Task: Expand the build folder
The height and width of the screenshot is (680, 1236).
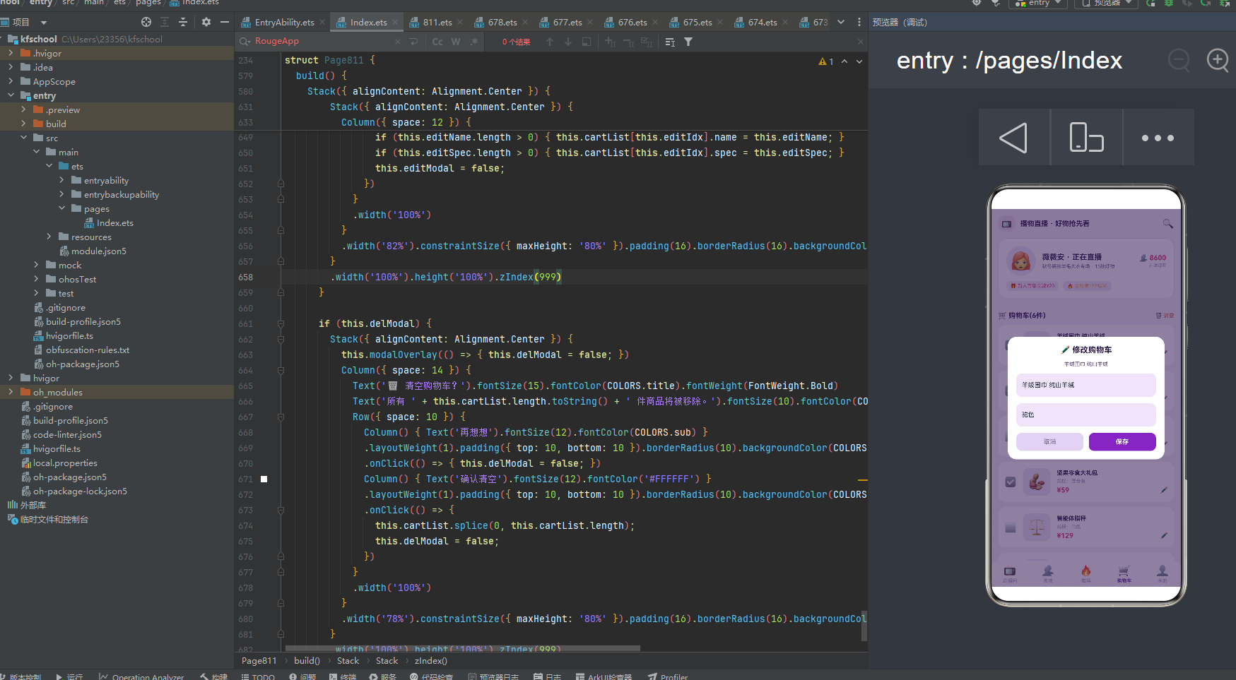Action: pos(23,124)
